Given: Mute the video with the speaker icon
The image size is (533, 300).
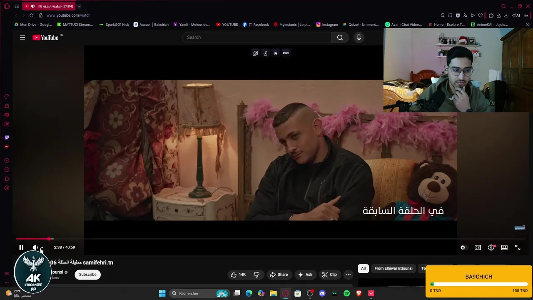Looking at the screenshot, I should (x=35, y=247).
